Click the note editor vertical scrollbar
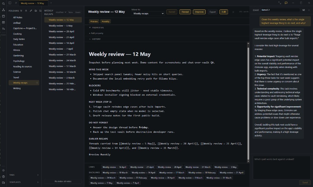Image resolution: width=313 pixels, height=187 pixels. tap(248, 104)
